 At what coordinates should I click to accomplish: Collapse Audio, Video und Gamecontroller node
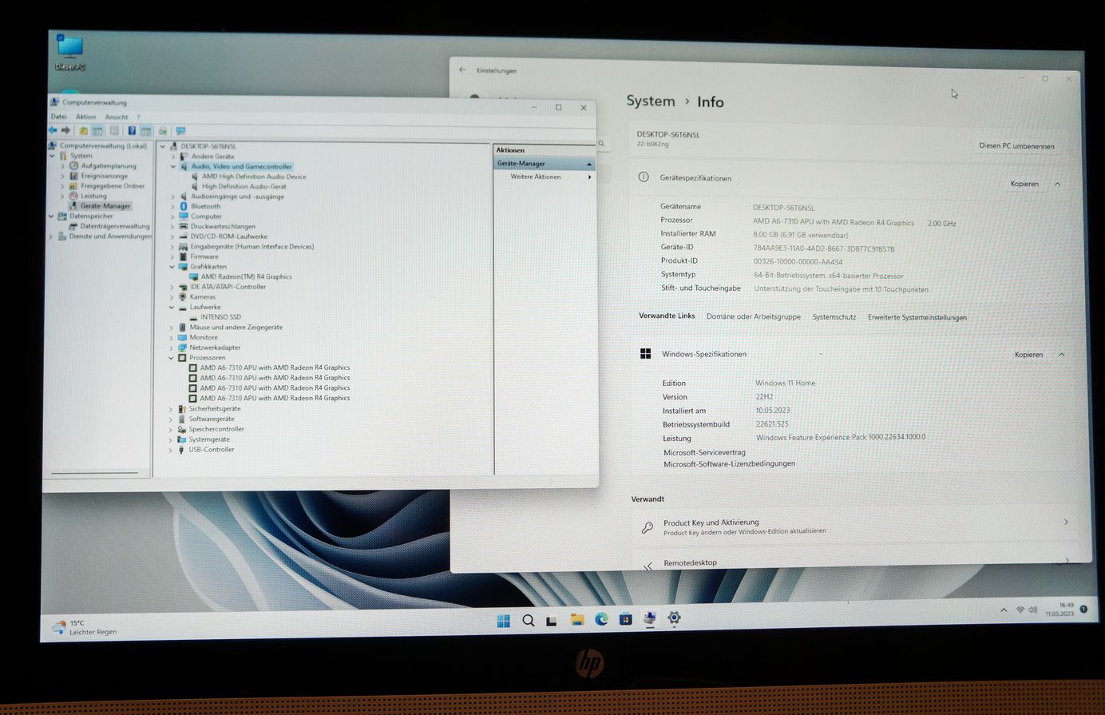172,167
